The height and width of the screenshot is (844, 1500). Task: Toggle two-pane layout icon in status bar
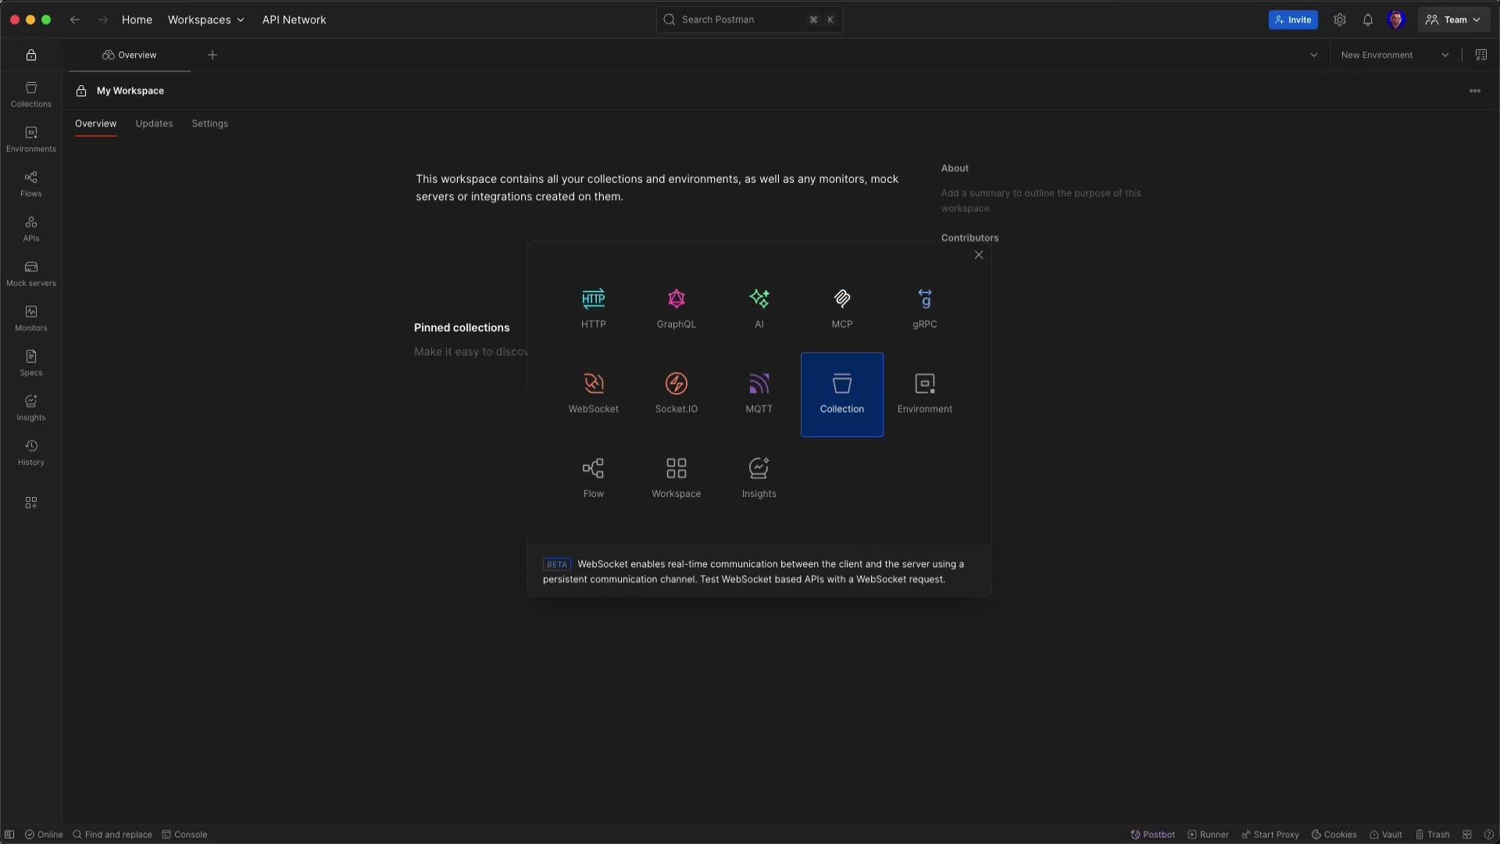click(1466, 834)
